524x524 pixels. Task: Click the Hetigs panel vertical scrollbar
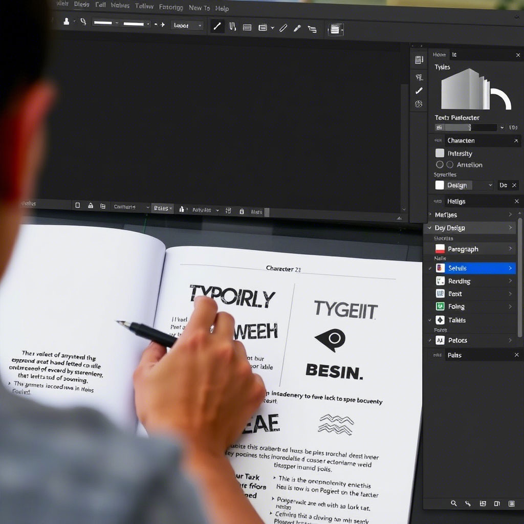point(520,277)
